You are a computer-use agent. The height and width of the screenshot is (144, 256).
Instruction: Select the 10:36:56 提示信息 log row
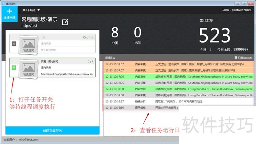(x=141, y=108)
